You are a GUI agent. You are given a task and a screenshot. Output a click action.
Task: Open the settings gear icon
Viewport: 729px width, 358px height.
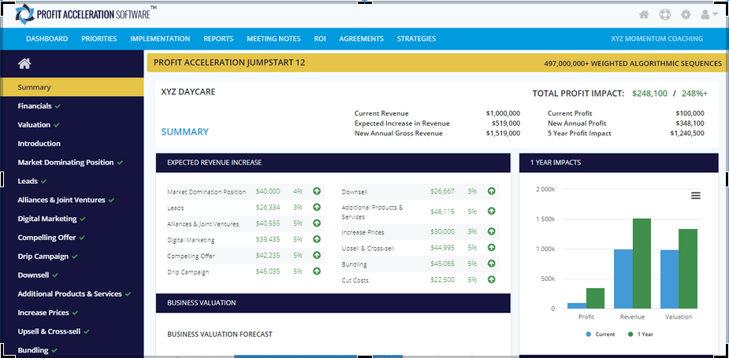[686, 15]
